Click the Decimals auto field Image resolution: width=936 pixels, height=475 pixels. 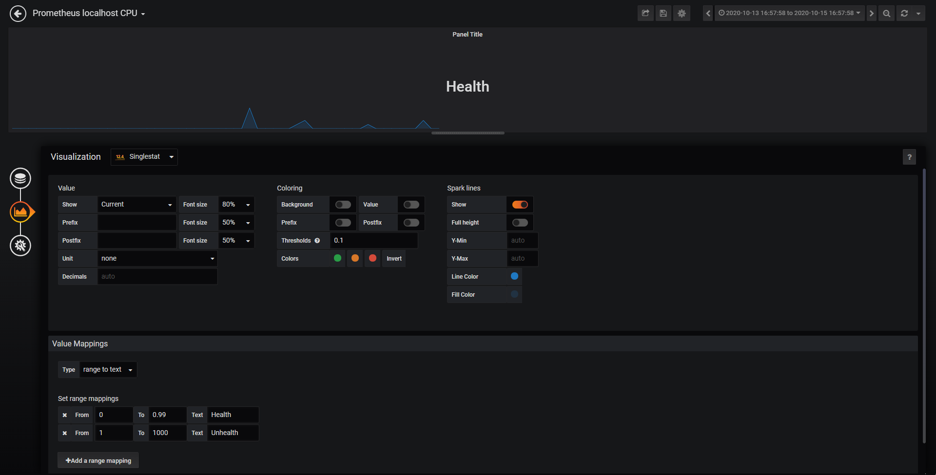click(157, 277)
